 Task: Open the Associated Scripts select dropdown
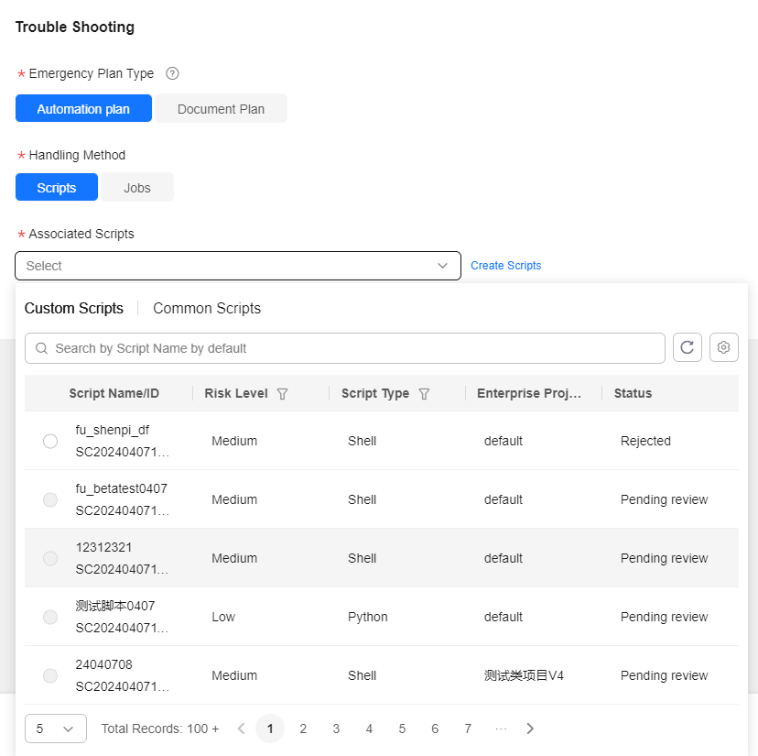[238, 266]
